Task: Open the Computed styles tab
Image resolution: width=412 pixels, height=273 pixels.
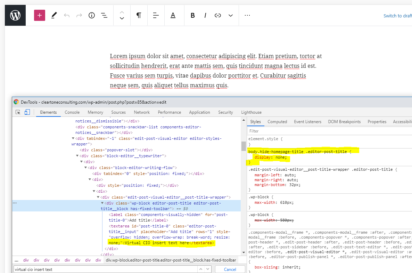Action: [x=277, y=122]
